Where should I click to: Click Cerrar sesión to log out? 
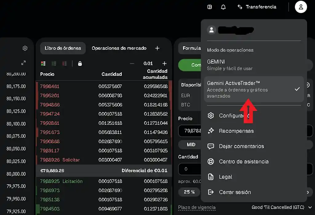pos(254,192)
